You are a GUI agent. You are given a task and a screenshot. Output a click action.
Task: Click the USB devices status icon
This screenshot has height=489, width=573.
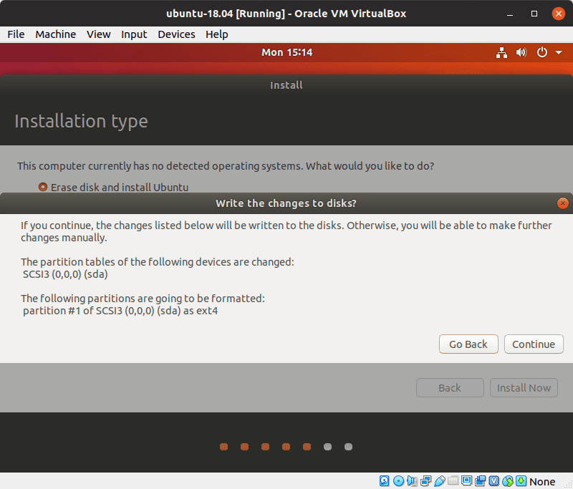point(440,481)
